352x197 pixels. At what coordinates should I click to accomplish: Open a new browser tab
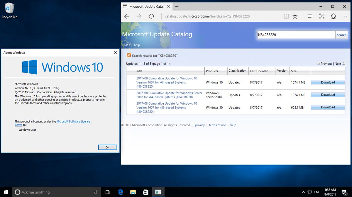coord(177,6)
